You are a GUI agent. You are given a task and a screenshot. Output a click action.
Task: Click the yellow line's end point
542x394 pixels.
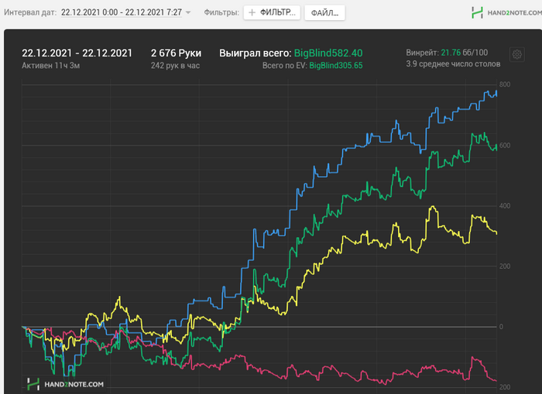(496, 233)
